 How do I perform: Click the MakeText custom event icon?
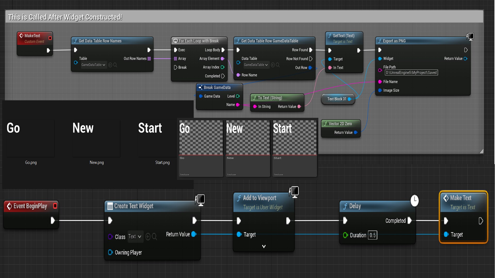(x=22, y=36)
